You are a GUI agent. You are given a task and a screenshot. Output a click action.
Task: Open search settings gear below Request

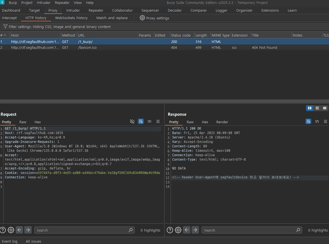[x=11, y=230]
